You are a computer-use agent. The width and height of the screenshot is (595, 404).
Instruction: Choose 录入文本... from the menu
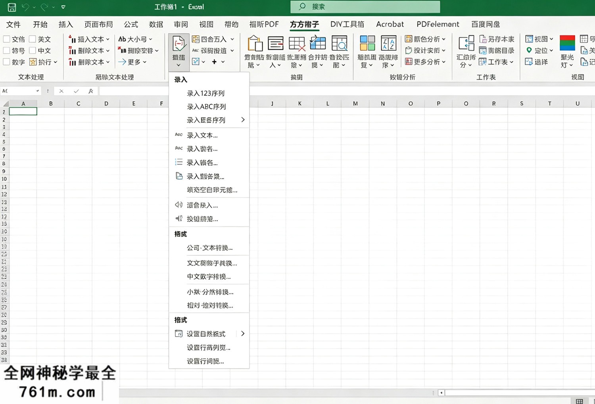pyautogui.click(x=209, y=135)
